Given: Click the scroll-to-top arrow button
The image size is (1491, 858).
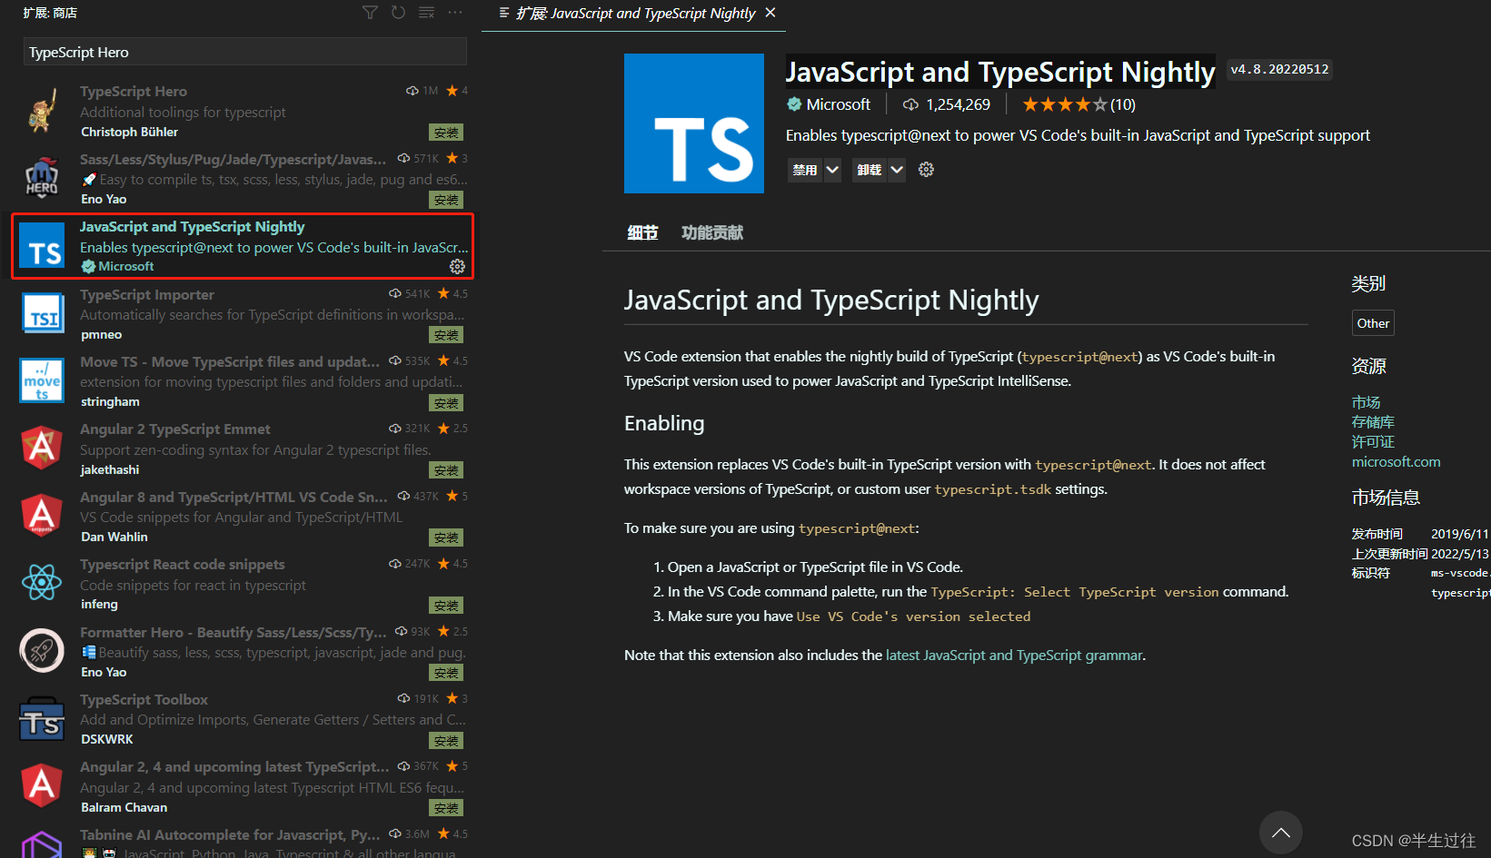Looking at the screenshot, I should [x=1281, y=833].
